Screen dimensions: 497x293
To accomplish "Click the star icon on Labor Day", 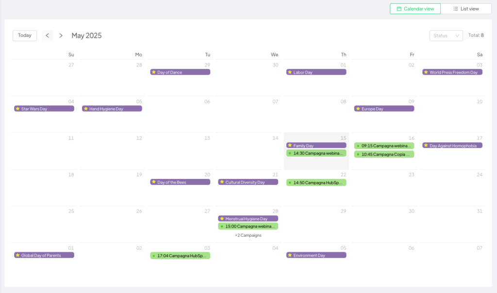I will click(290, 72).
